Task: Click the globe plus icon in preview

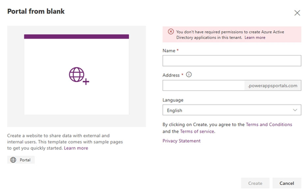Action: coord(79,76)
